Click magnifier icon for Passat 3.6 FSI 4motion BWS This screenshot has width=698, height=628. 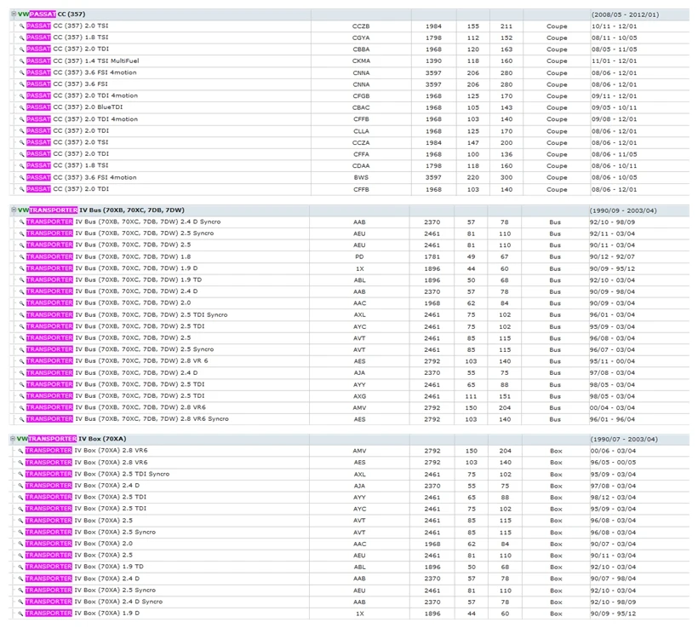tap(21, 177)
